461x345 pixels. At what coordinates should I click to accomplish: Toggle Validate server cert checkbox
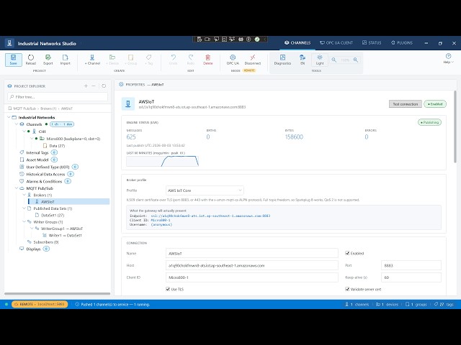point(347,289)
